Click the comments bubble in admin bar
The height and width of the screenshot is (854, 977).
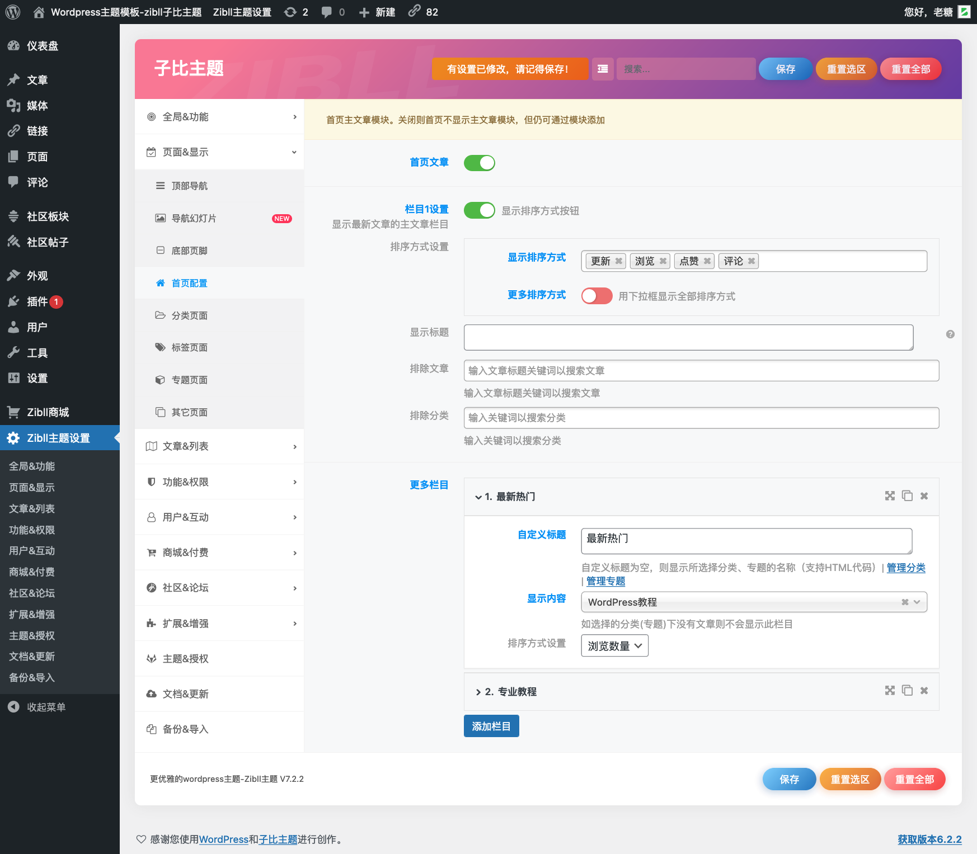tap(333, 12)
